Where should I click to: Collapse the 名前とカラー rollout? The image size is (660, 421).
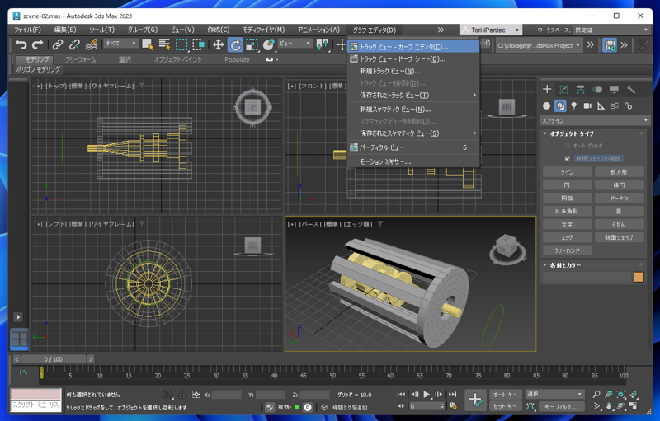point(565,265)
